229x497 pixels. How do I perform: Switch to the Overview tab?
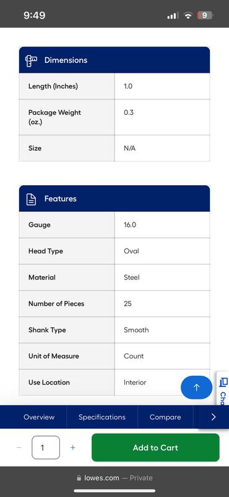(x=39, y=417)
